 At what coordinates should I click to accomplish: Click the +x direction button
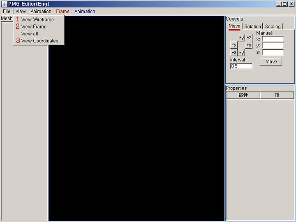pos(249,45)
